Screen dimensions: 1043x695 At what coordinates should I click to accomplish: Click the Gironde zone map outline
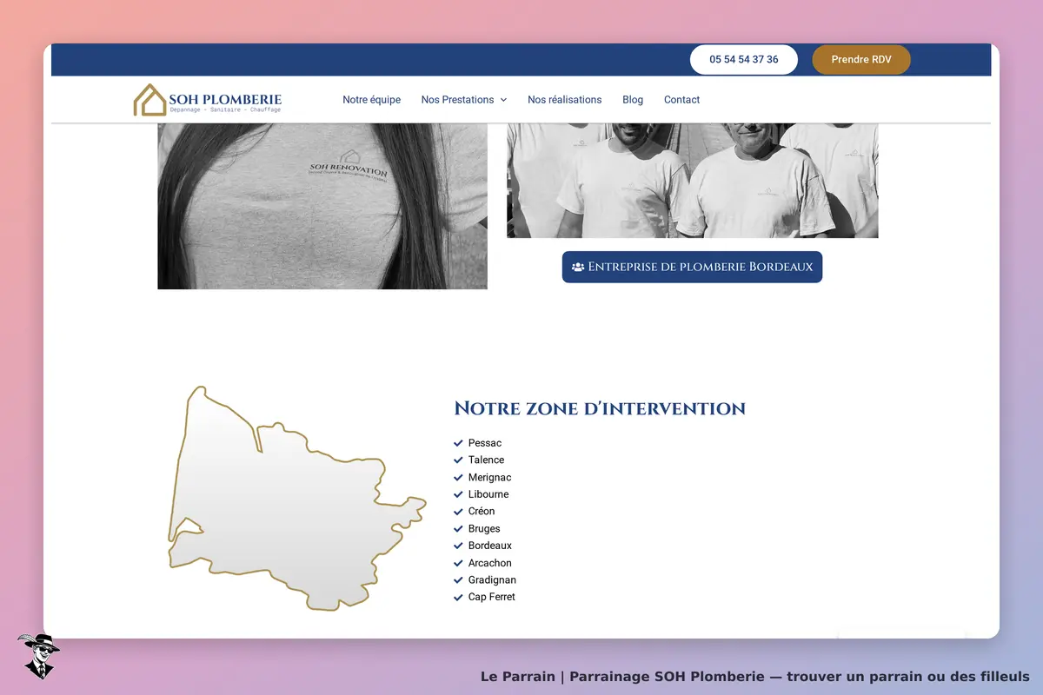296,499
